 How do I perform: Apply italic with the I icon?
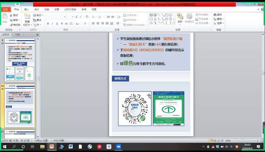(52, 23)
